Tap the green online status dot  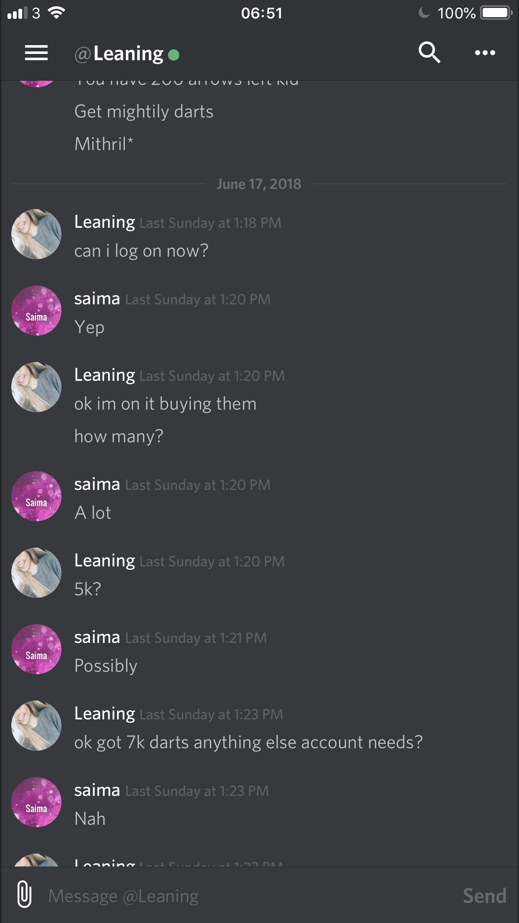pos(173,55)
